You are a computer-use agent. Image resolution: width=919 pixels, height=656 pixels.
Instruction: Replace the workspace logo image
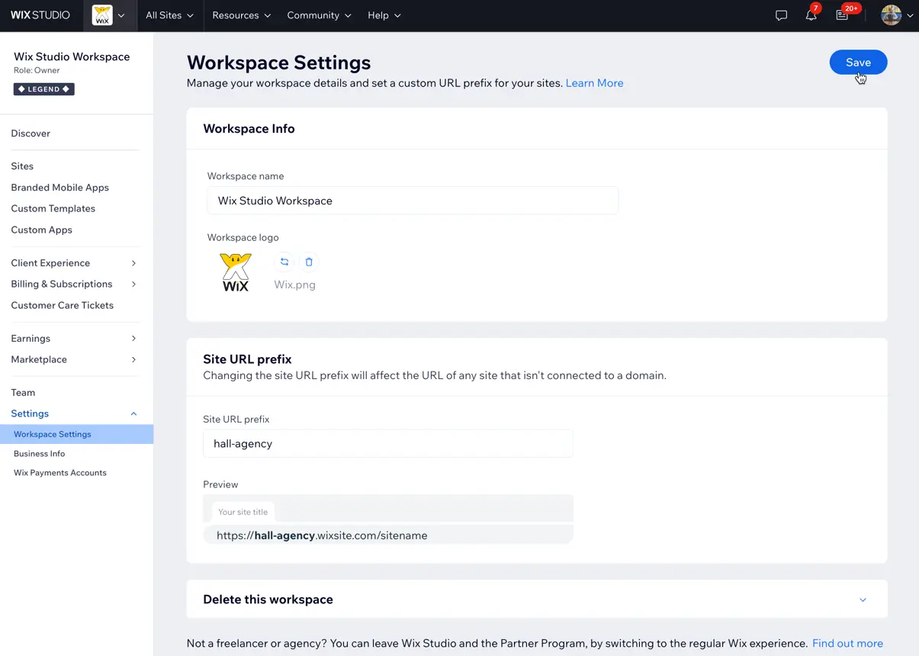point(284,262)
